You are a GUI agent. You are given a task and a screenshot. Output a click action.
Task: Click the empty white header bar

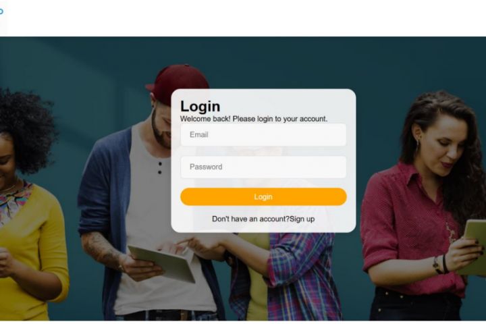(x=243, y=18)
